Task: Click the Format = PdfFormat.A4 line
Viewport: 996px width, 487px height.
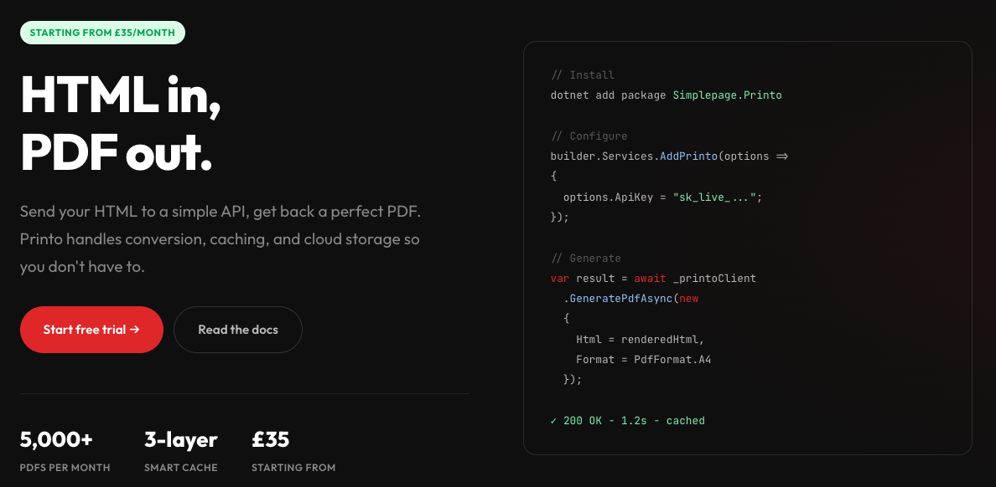Action: click(644, 360)
